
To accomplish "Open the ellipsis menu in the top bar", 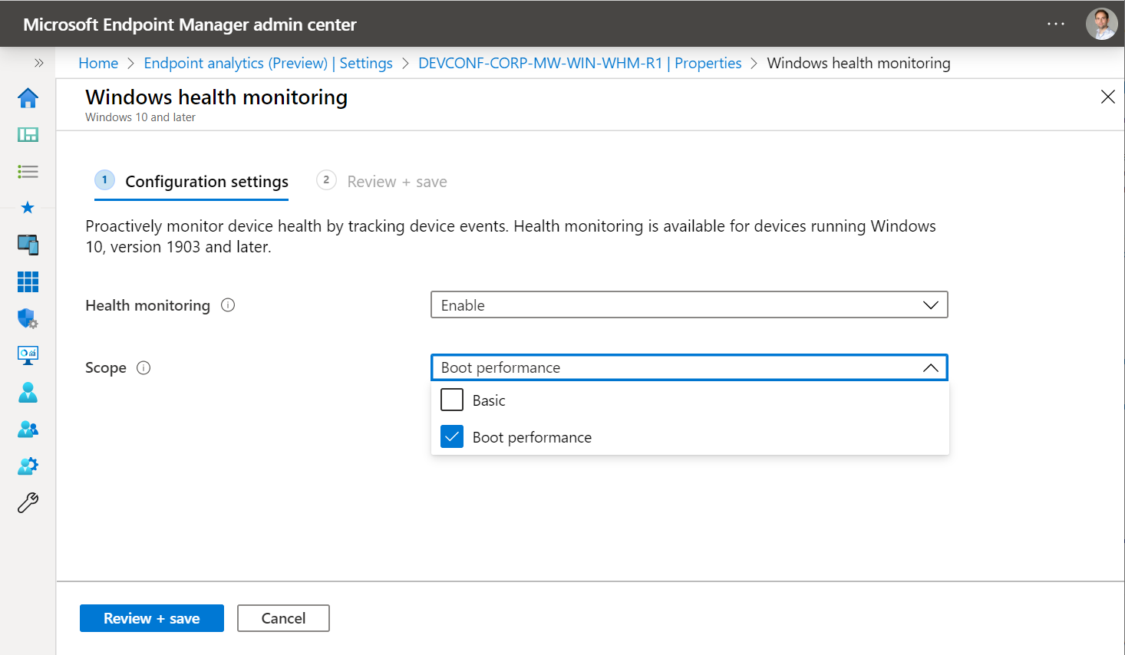I will point(1056,24).
